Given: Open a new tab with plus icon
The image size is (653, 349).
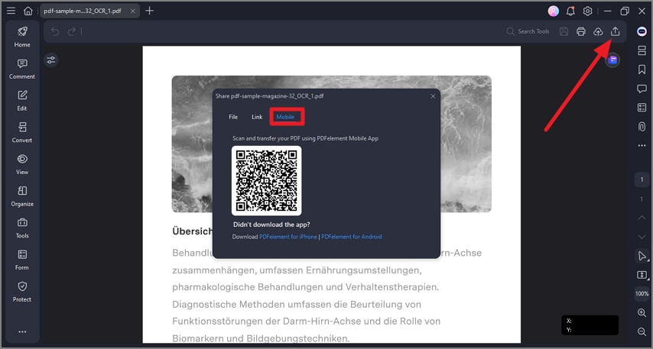Looking at the screenshot, I should [150, 11].
